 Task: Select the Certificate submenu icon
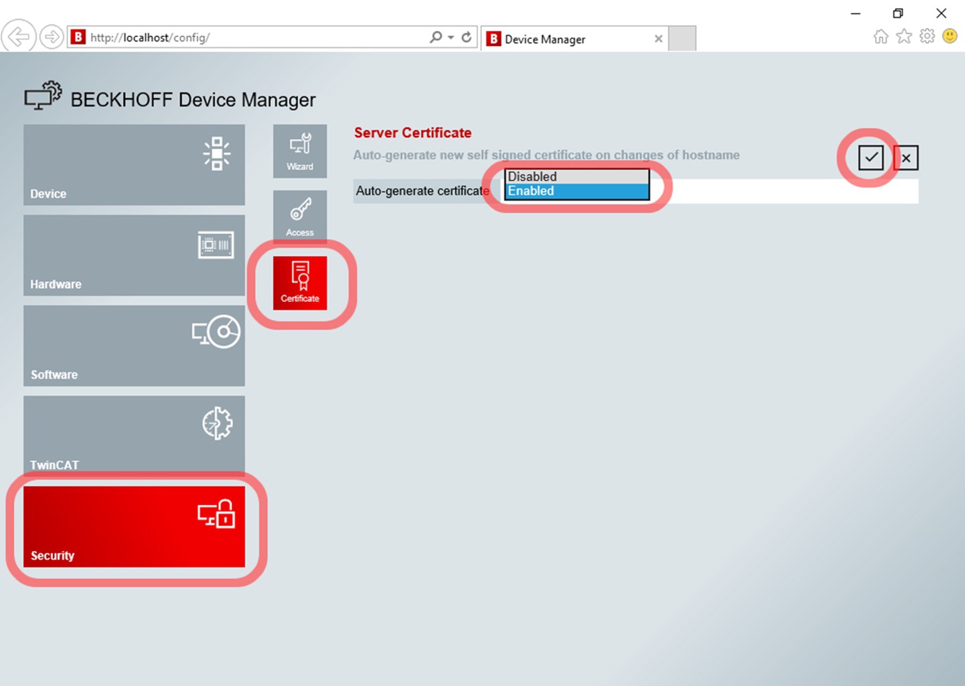pyautogui.click(x=300, y=283)
